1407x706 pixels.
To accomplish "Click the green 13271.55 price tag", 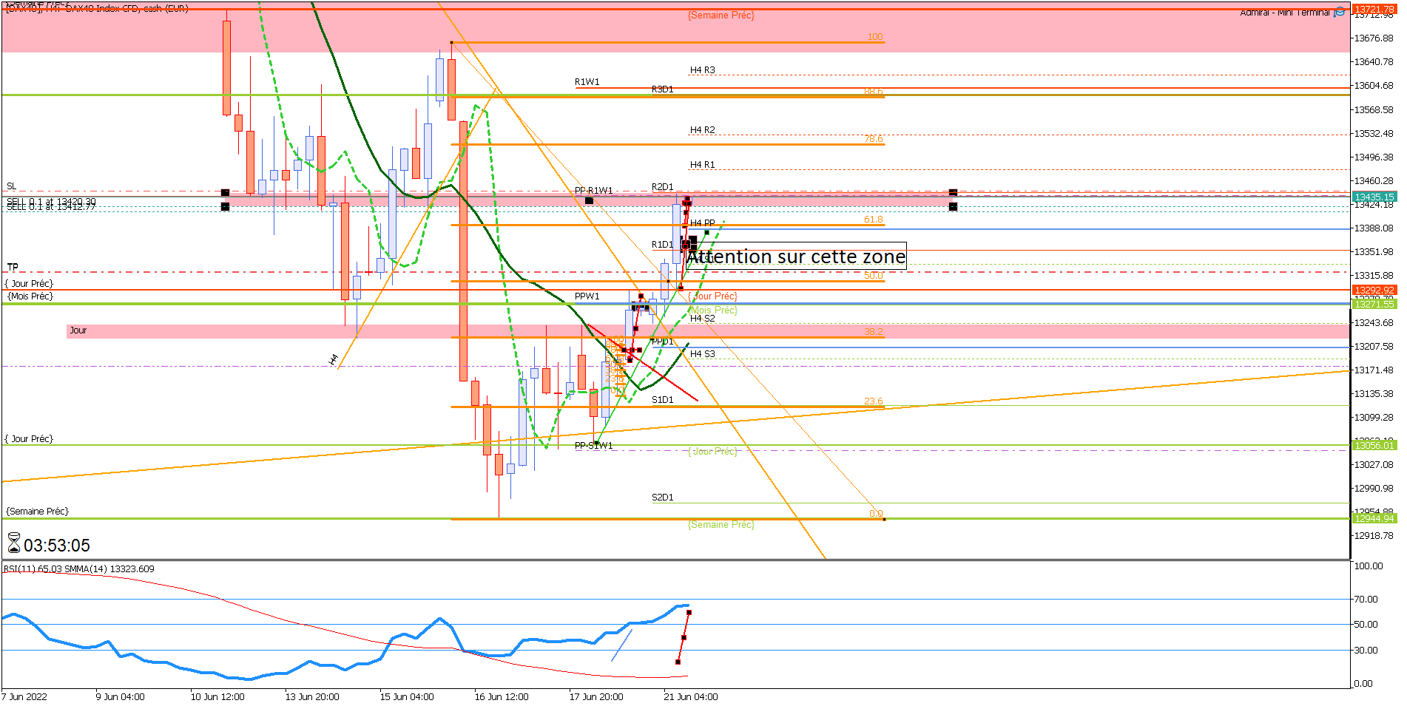I will tap(1374, 304).
